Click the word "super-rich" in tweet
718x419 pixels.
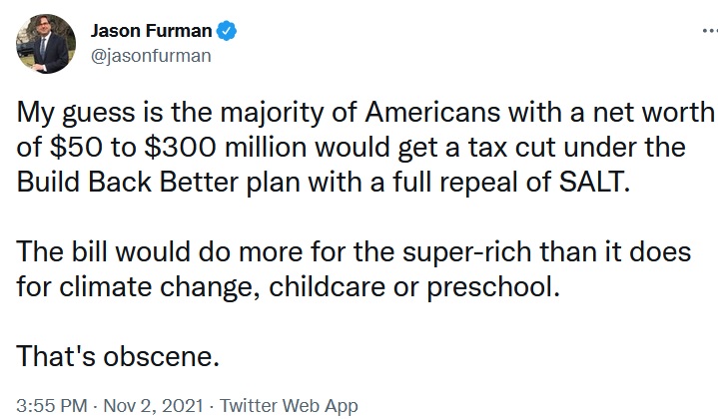[x=468, y=252]
